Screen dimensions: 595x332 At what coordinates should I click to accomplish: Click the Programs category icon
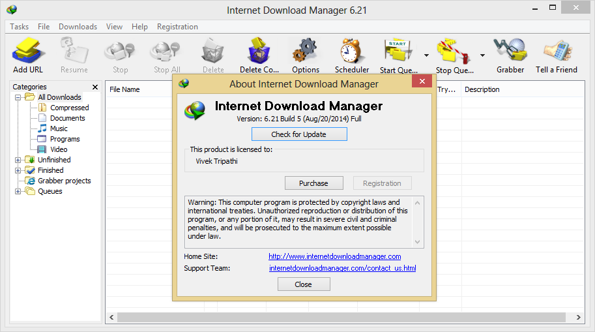[42, 139]
